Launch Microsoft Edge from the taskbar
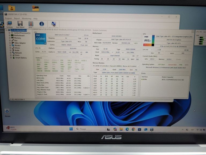206x155 pixels. 127,129
